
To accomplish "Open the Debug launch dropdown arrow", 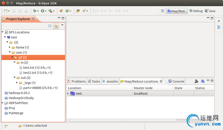I will [x=38, y=11].
